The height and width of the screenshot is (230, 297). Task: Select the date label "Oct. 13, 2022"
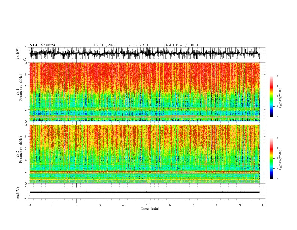pos(105,45)
